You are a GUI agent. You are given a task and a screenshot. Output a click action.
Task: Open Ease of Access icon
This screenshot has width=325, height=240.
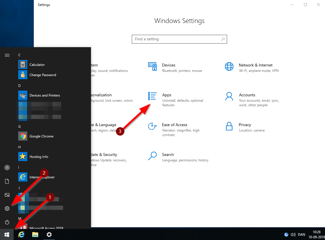(x=152, y=126)
